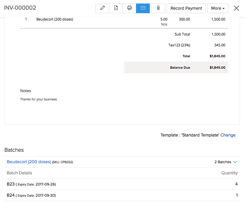This screenshot has width=245, height=214.
Task: Export the invoice as PDF
Action: [116, 8]
